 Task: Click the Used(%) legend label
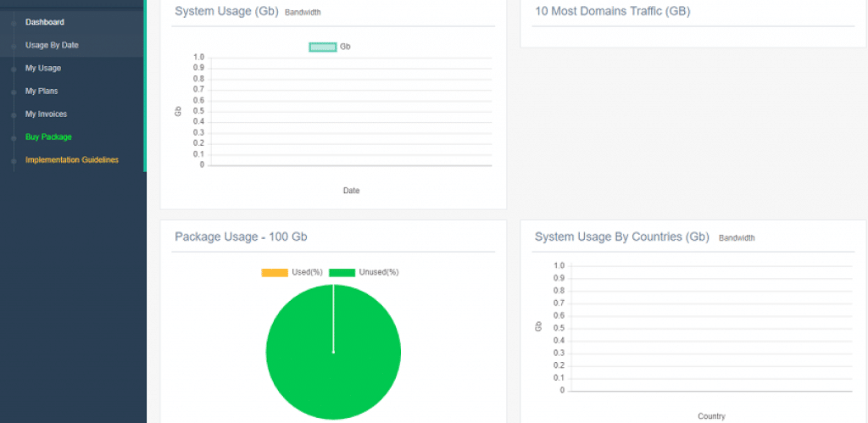pos(307,272)
